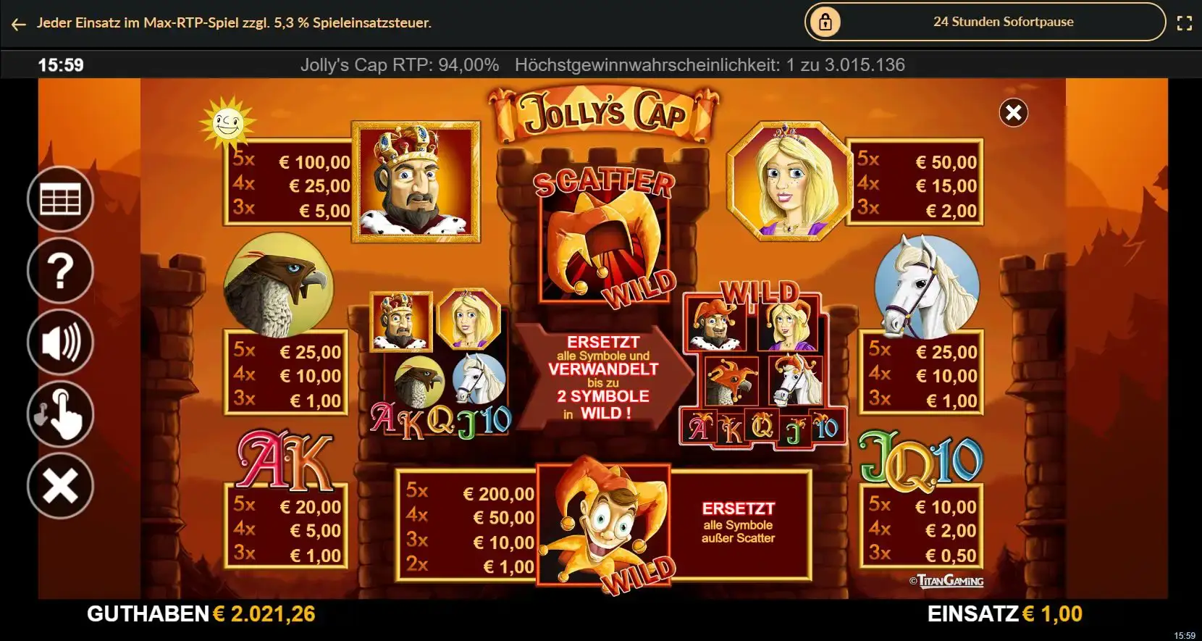Click the Guthaben balance display
The image size is (1202, 641).
201,614
